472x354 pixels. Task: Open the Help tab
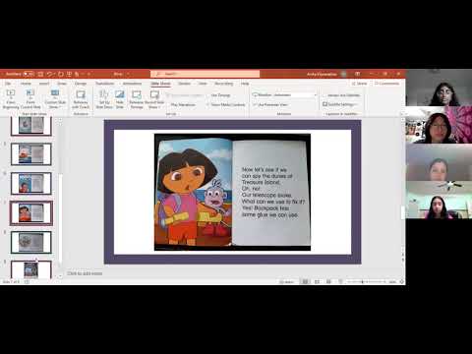tap(245, 84)
